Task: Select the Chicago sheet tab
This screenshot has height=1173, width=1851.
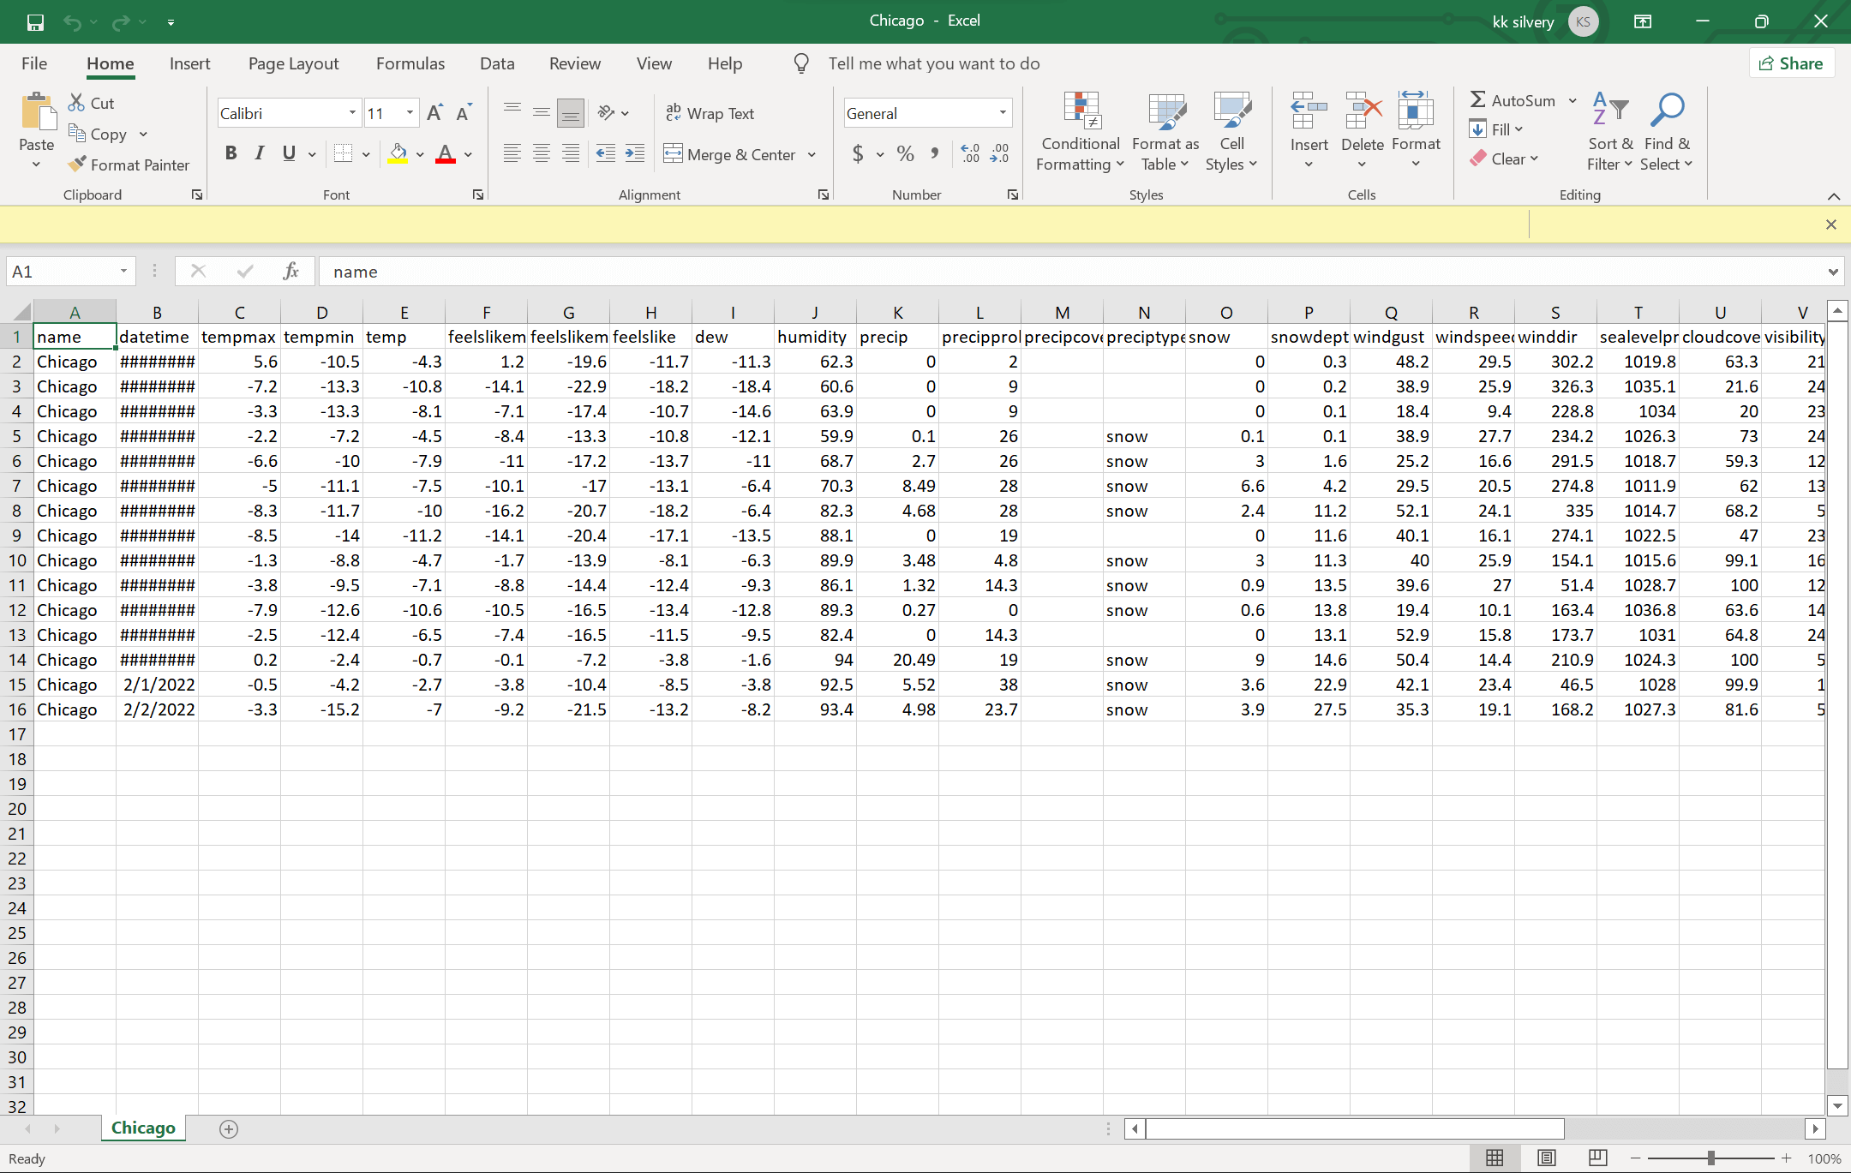Action: pos(143,1128)
